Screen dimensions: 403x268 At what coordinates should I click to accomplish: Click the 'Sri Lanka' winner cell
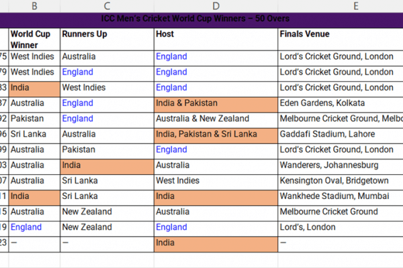pyautogui.click(x=34, y=136)
